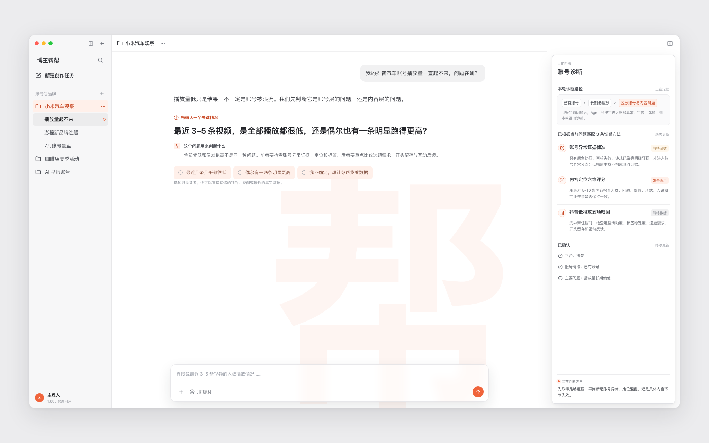The width and height of the screenshot is (709, 443).
Task: Open the 播放量起不来 task
Action: pos(71,119)
